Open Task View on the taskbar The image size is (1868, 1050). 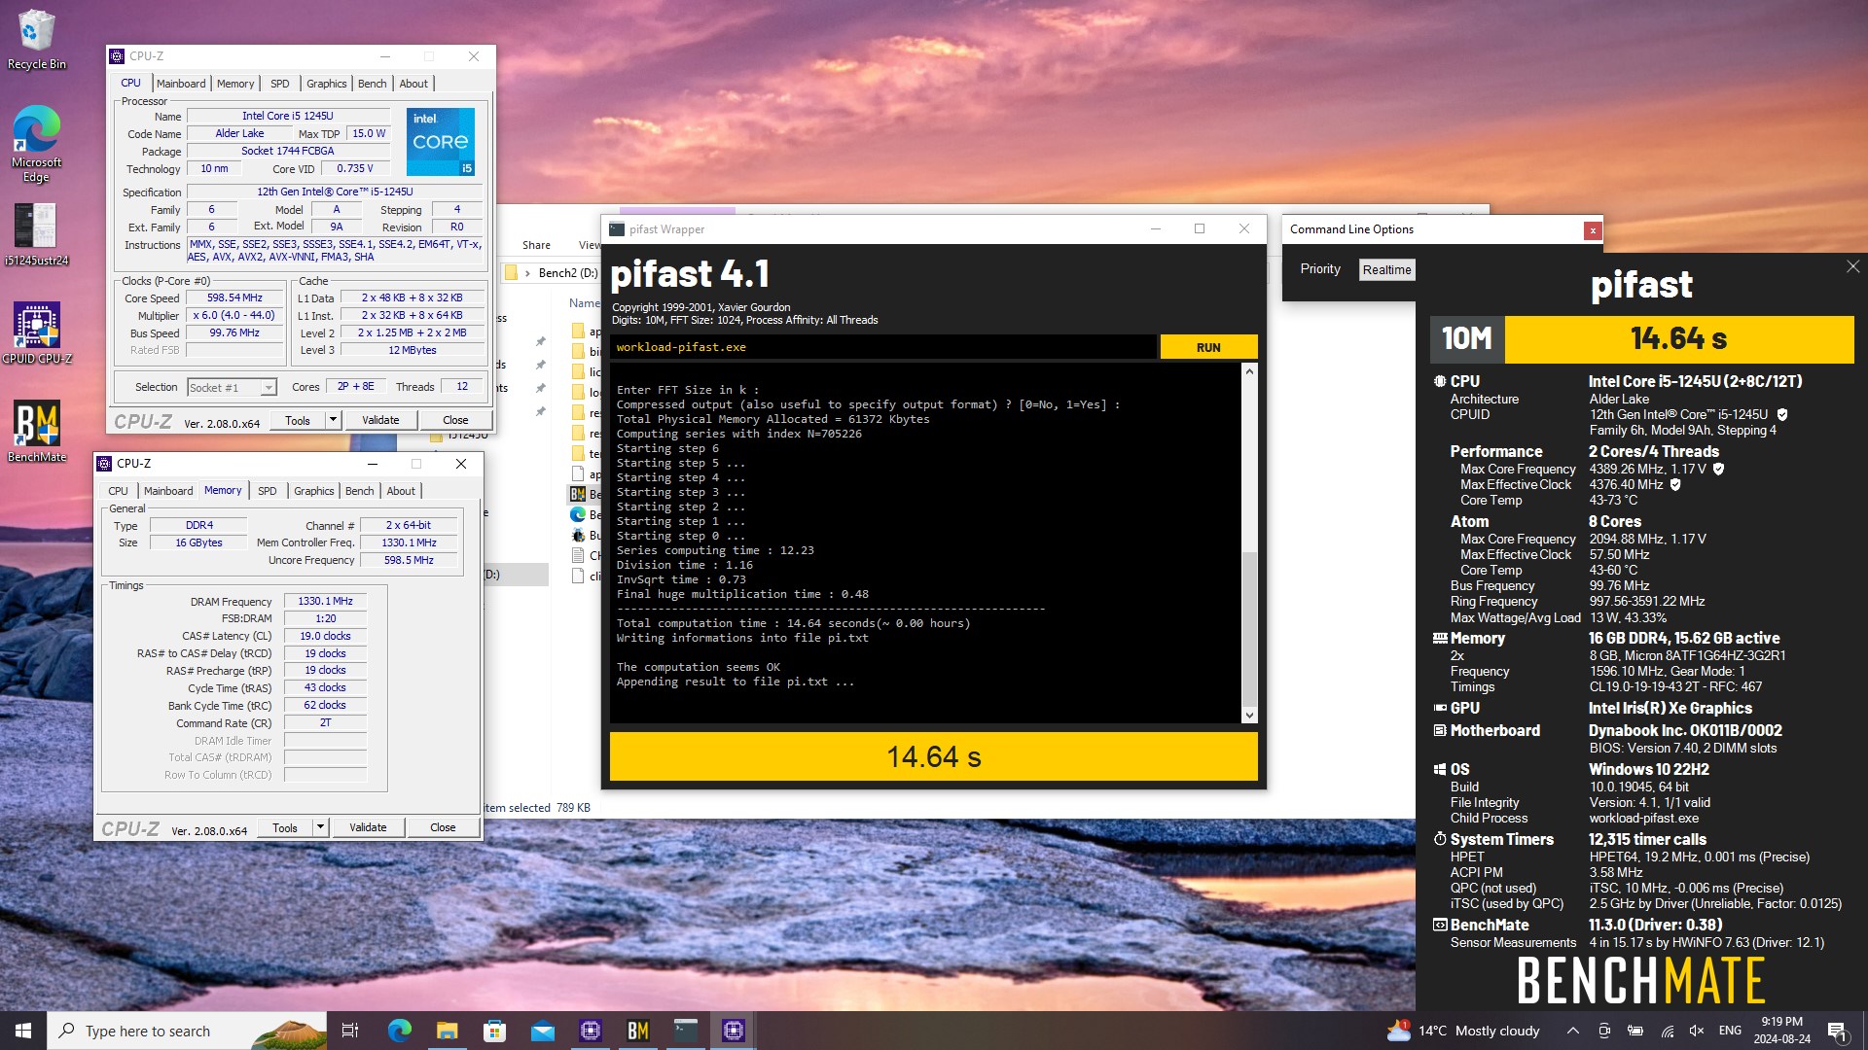(350, 1031)
